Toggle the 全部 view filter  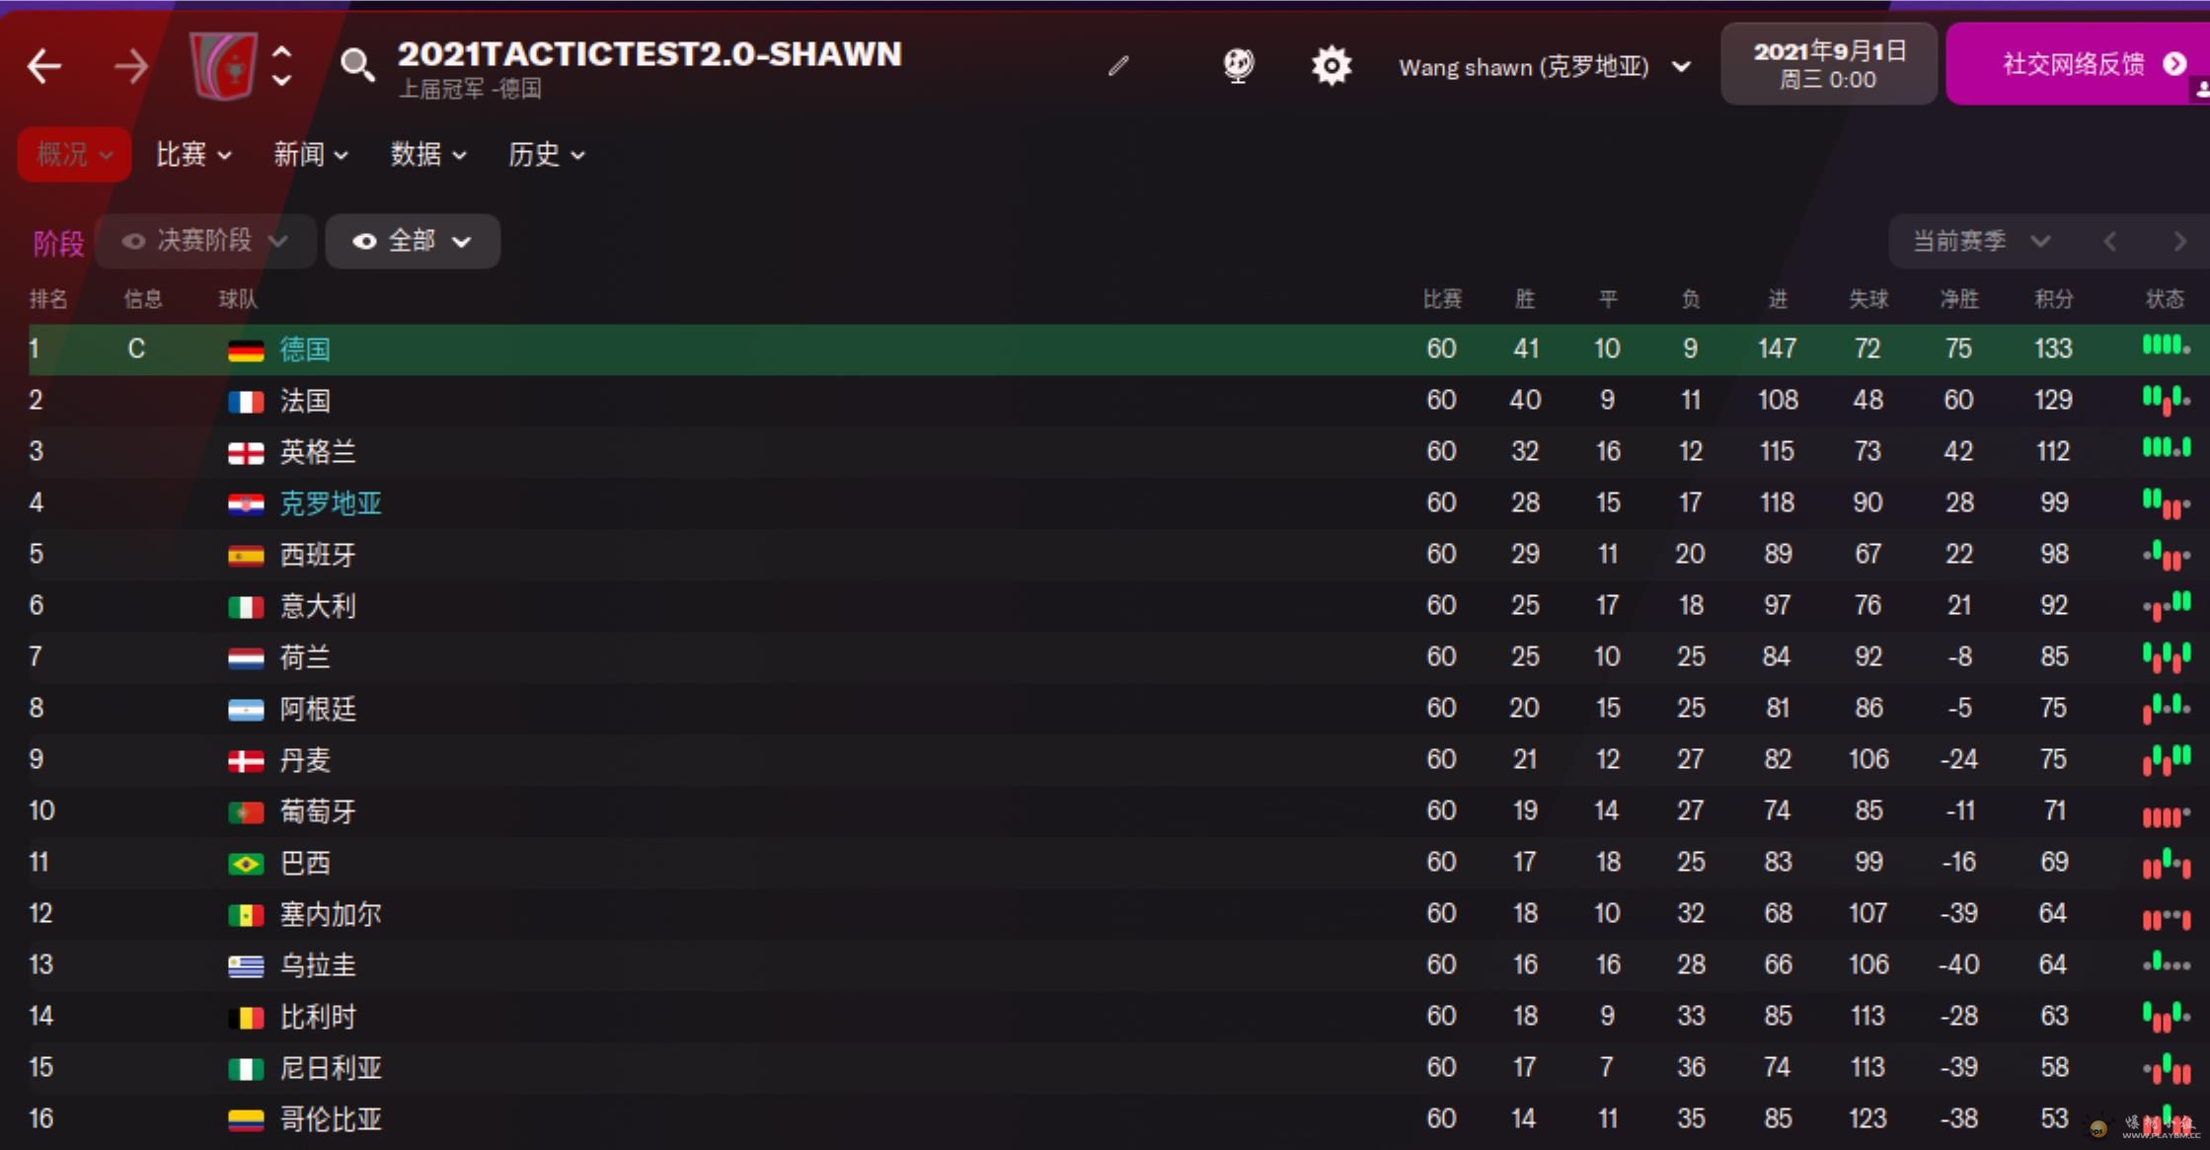pos(413,241)
